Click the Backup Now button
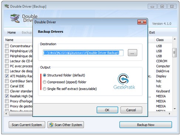This screenshot has width=181, height=136. 146,125
